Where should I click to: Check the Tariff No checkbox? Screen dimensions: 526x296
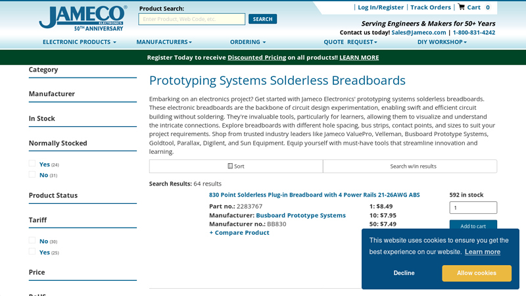[32, 240]
